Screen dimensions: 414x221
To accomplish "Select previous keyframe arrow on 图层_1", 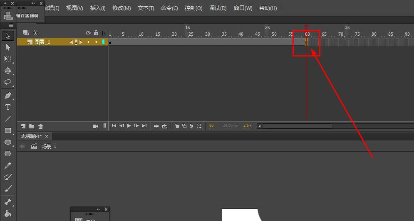I will point(71,42).
